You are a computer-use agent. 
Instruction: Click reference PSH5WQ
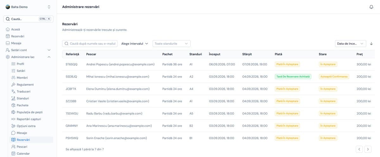coord(72,138)
